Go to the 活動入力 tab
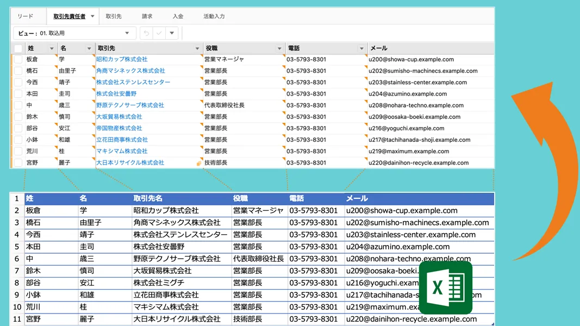The width and height of the screenshot is (580, 326). coord(214,16)
